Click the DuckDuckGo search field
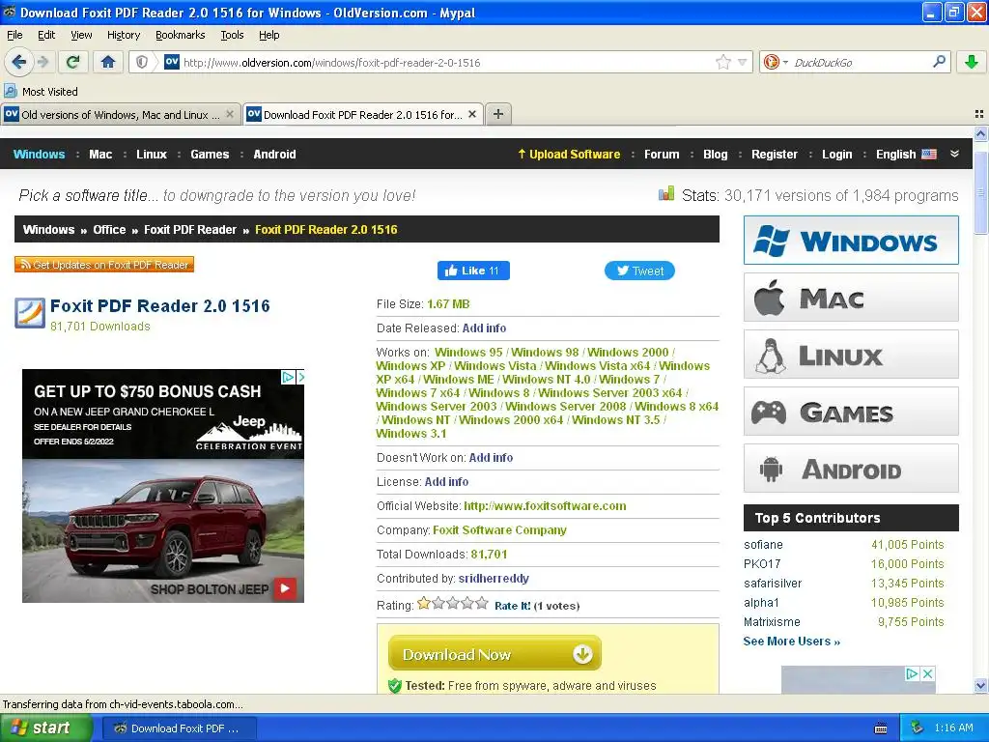Image resolution: width=989 pixels, height=742 pixels. (x=858, y=62)
